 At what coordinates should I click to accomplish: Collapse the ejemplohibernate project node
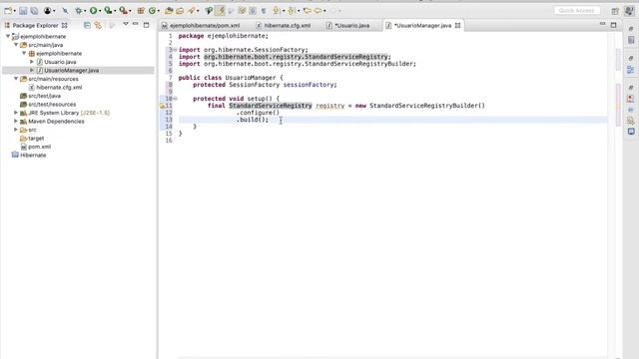[x=8, y=36]
